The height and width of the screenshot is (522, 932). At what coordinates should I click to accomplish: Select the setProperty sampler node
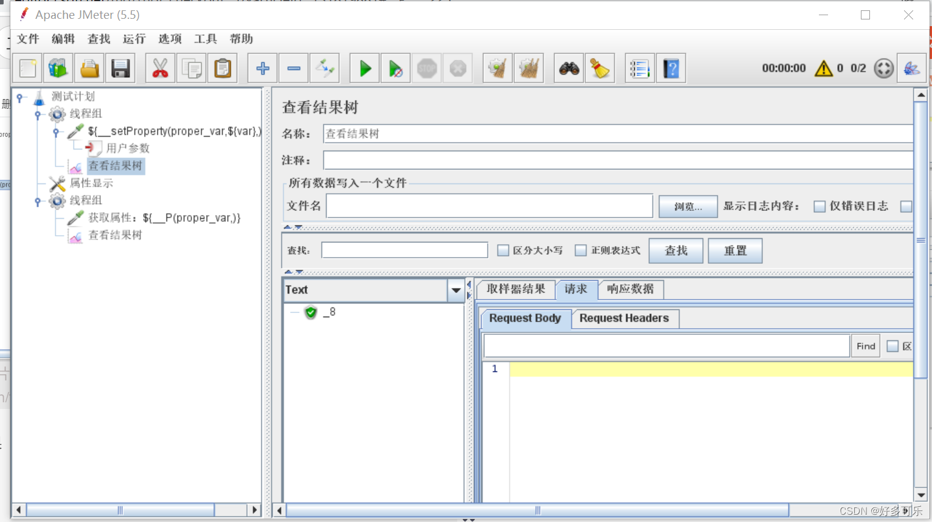[x=174, y=131]
